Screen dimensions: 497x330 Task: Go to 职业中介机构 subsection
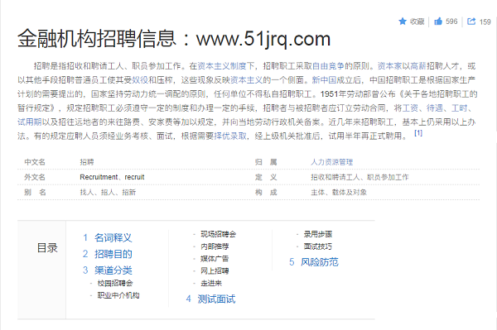pyautogui.click(x=118, y=295)
